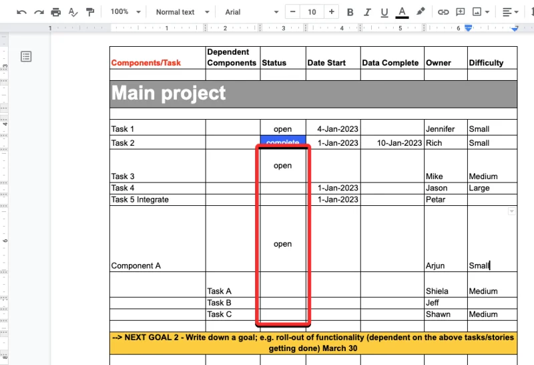Open the text color picker
The image size is (534, 365).
click(402, 12)
